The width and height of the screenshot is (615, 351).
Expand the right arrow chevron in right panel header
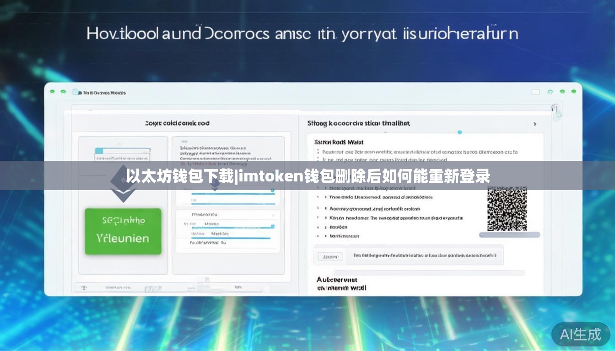[x=535, y=124]
